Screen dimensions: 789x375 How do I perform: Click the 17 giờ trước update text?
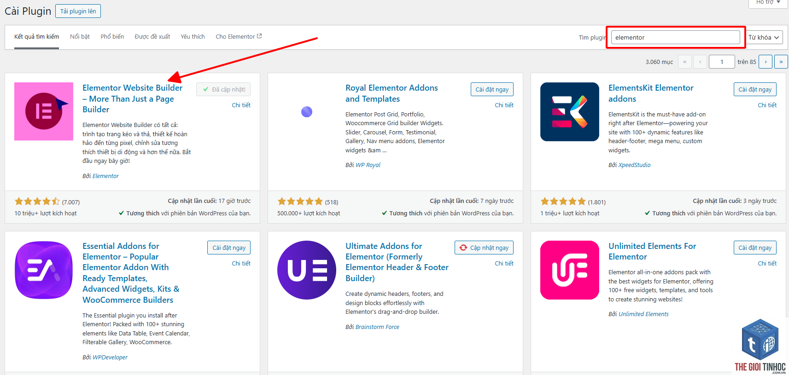pos(234,201)
